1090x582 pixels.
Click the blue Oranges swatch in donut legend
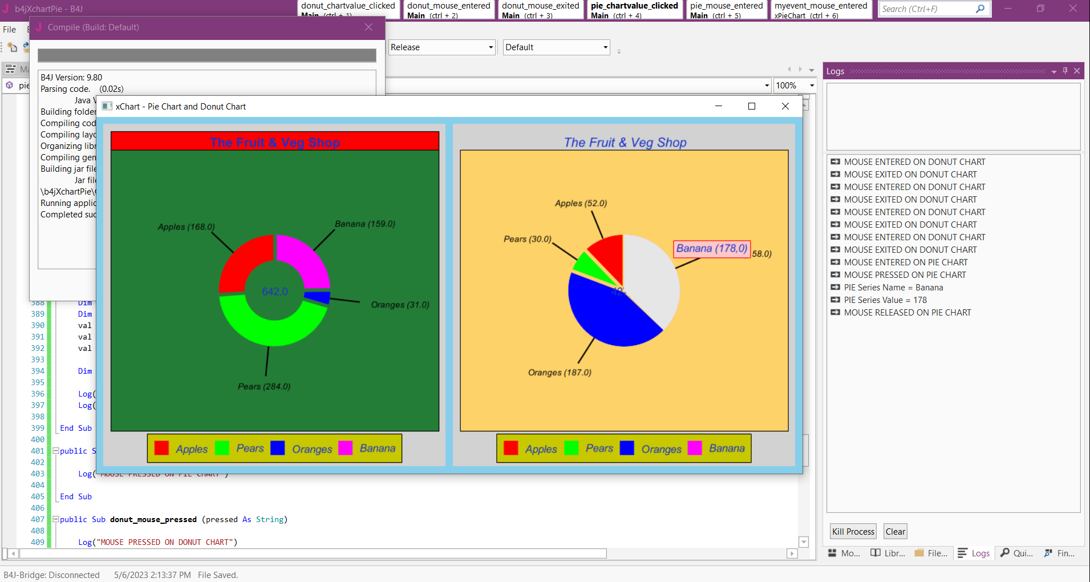coord(278,448)
